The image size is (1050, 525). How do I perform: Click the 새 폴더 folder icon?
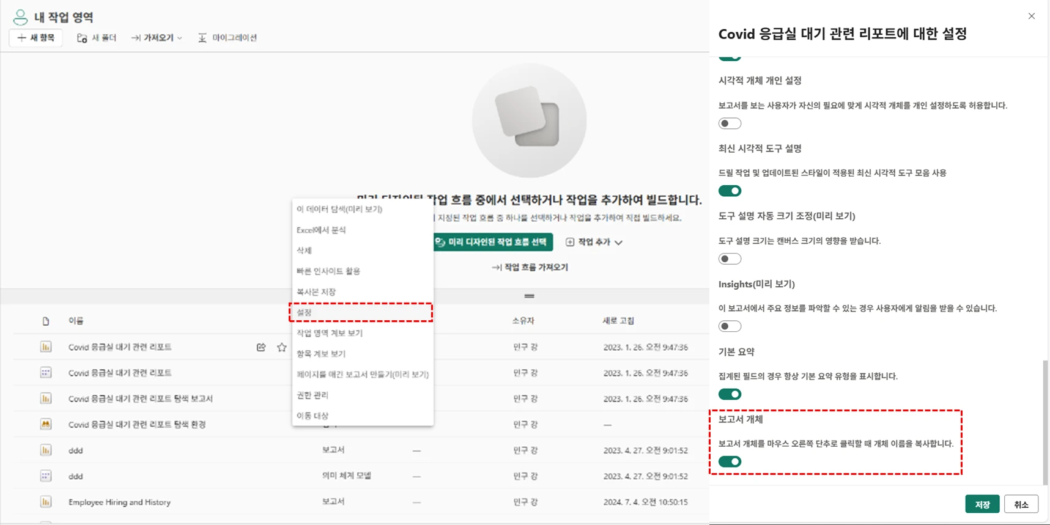[x=82, y=38]
